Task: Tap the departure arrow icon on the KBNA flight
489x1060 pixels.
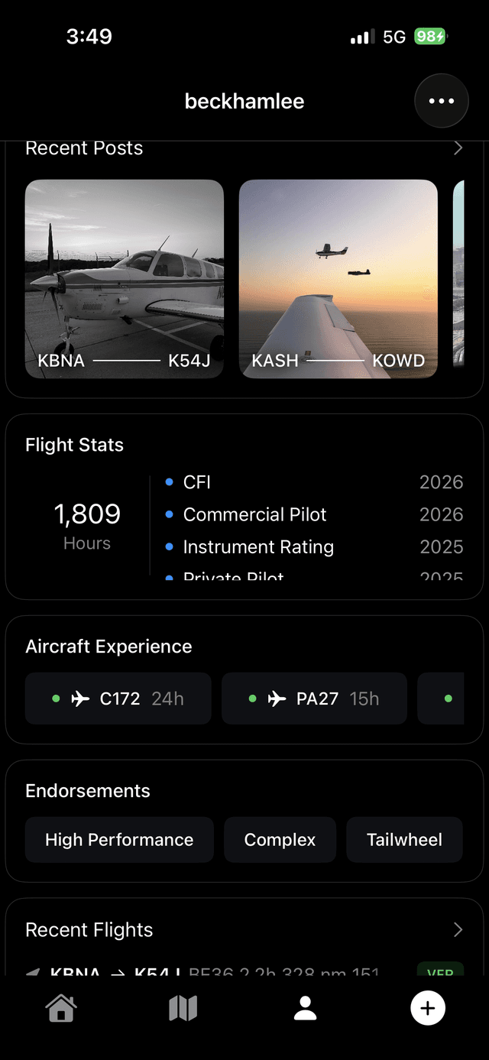Action: point(32,971)
